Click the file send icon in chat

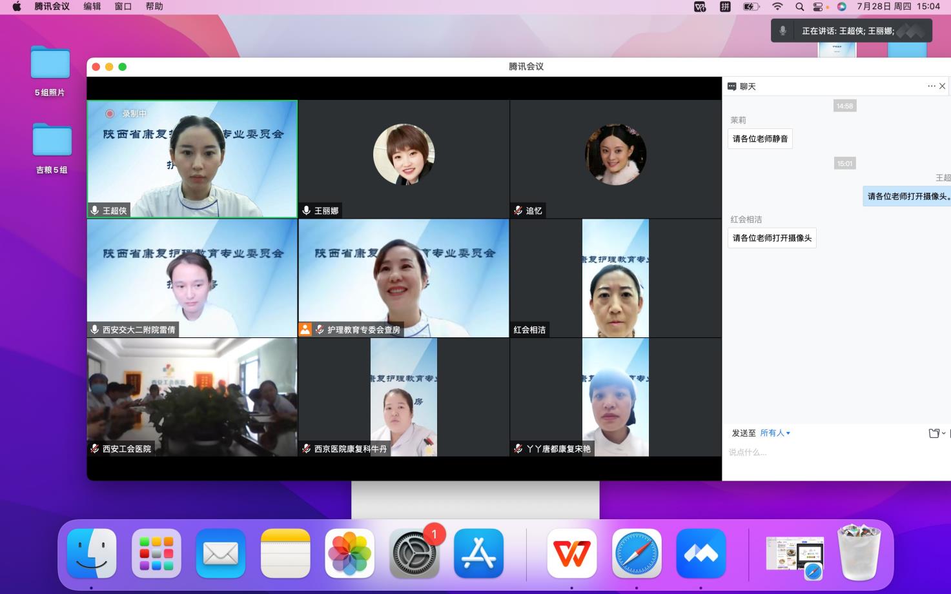point(934,433)
